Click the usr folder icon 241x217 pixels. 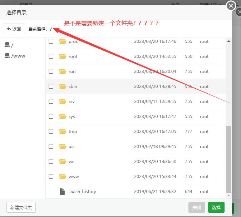pyautogui.click(x=63, y=147)
